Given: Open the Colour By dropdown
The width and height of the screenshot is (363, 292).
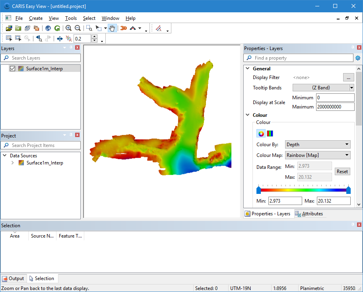Looking at the screenshot, I should coord(318,145).
